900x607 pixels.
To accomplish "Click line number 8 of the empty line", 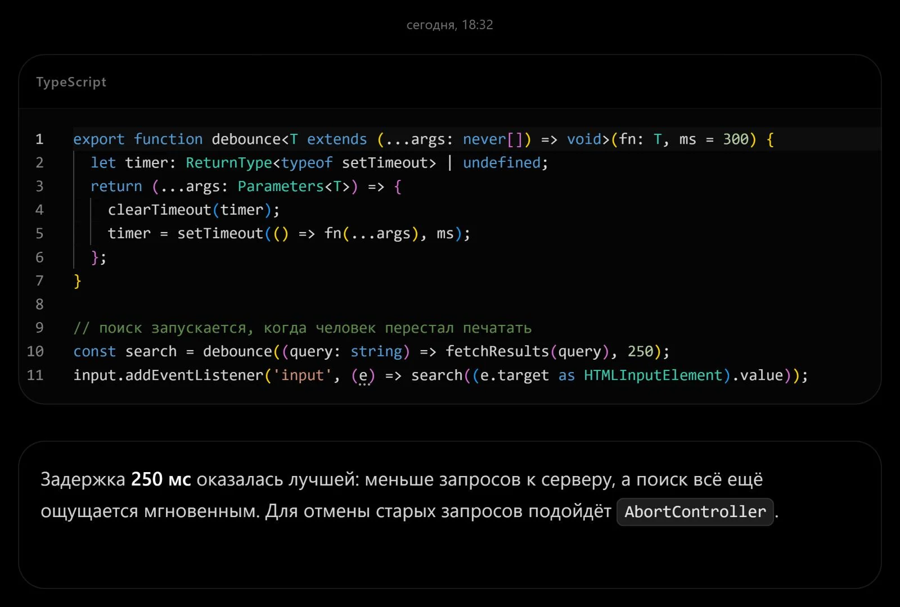I will click(39, 304).
